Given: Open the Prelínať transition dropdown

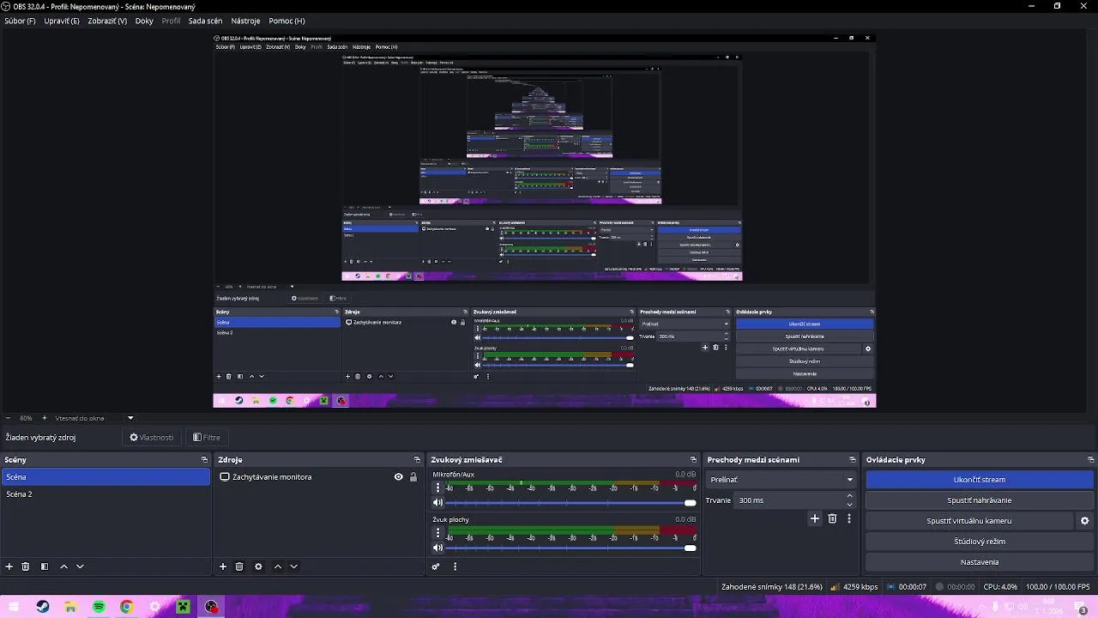Looking at the screenshot, I should tap(781, 480).
